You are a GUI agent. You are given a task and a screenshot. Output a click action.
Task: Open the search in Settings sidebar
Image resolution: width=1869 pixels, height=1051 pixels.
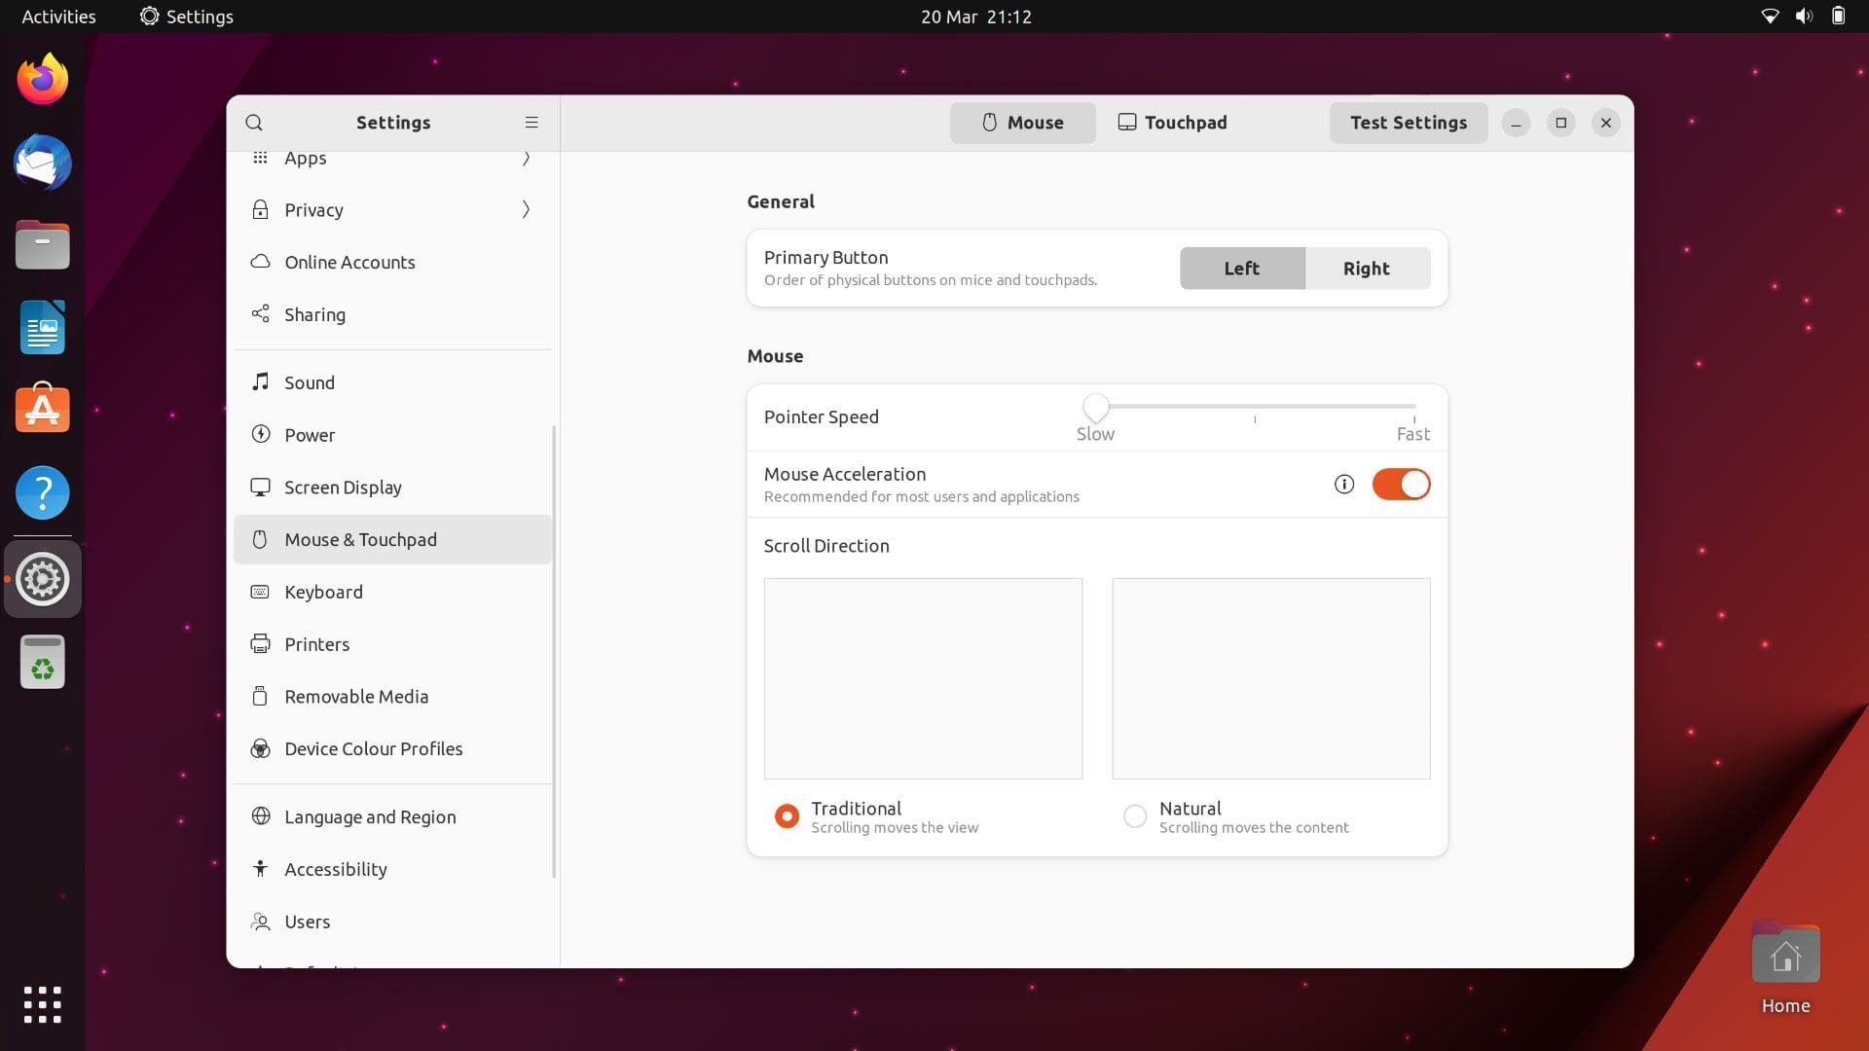point(254,123)
